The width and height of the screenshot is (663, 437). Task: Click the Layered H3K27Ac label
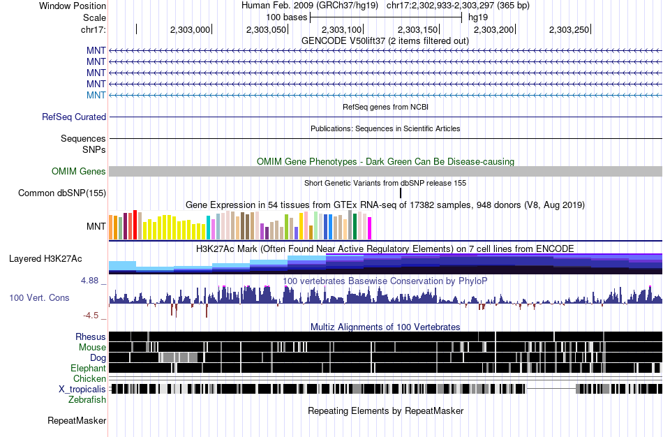click(x=45, y=258)
